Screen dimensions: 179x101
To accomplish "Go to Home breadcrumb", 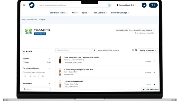I will pyautogui.click(x=23, y=20).
